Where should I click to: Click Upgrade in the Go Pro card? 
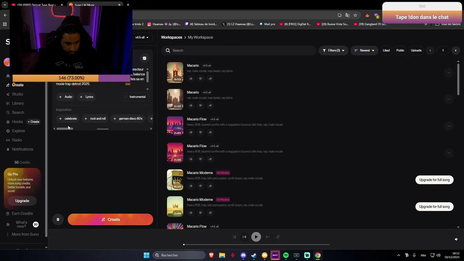pyautogui.click(x=22, y=201)
